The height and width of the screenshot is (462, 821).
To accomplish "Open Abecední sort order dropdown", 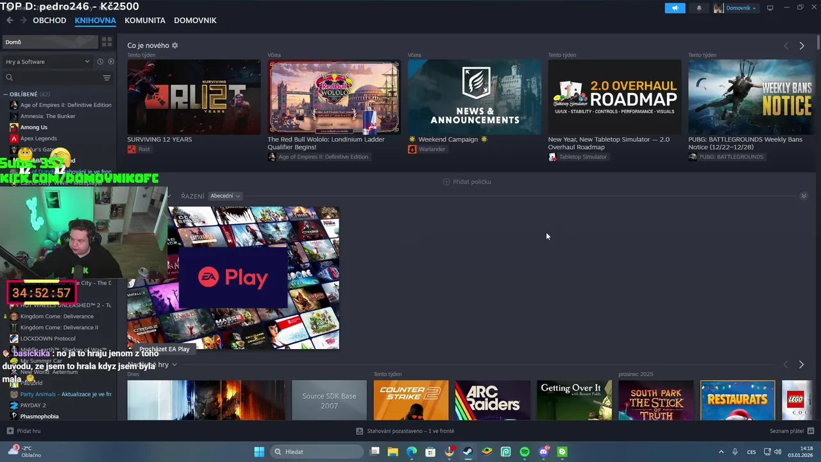I will click(225, 196).
